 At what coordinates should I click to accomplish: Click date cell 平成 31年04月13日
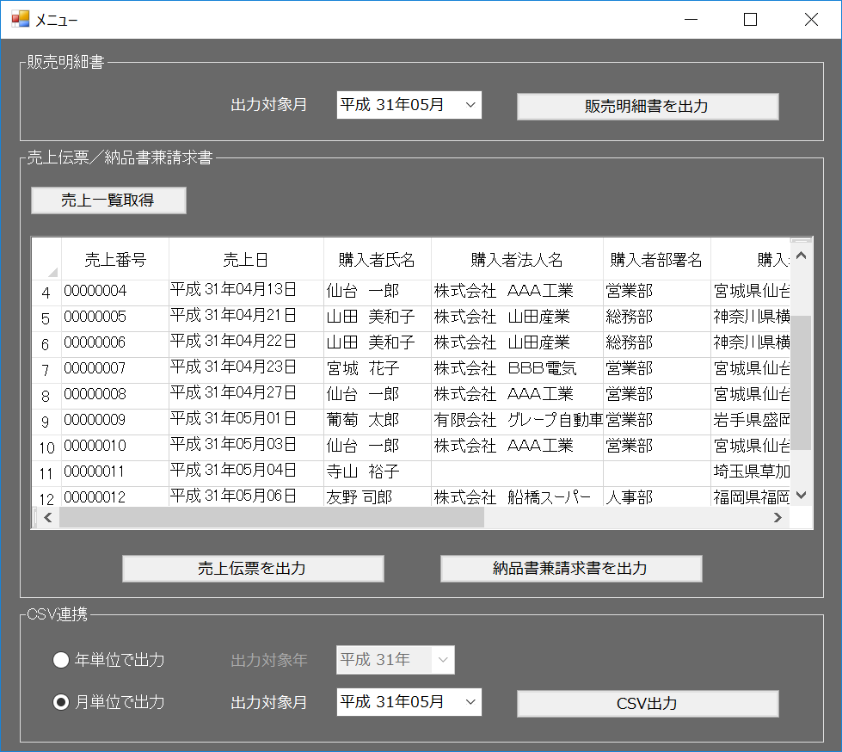pyautogui.click(x=246, y=293)
